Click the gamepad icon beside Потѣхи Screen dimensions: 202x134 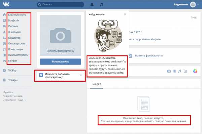[x=4, y=61]
